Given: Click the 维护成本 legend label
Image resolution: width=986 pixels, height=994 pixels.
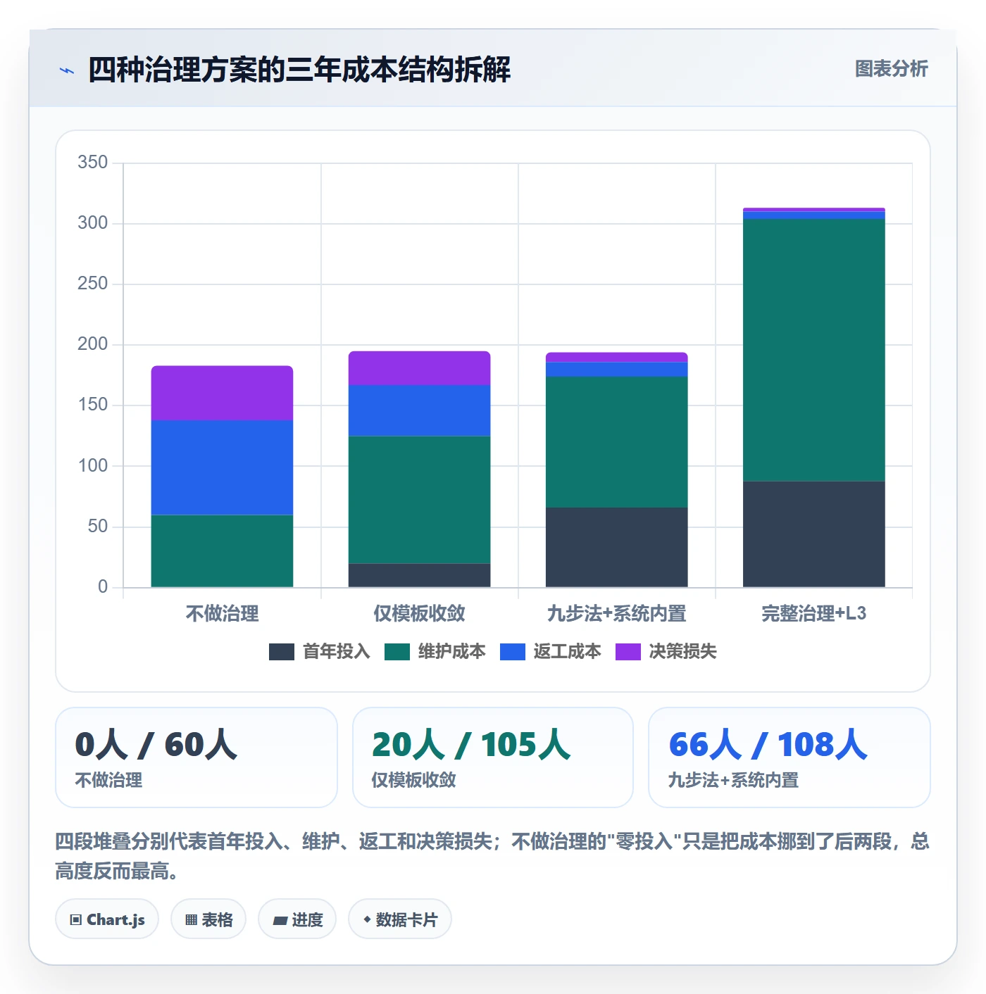Looking at the screenshot, I should 451,652.
